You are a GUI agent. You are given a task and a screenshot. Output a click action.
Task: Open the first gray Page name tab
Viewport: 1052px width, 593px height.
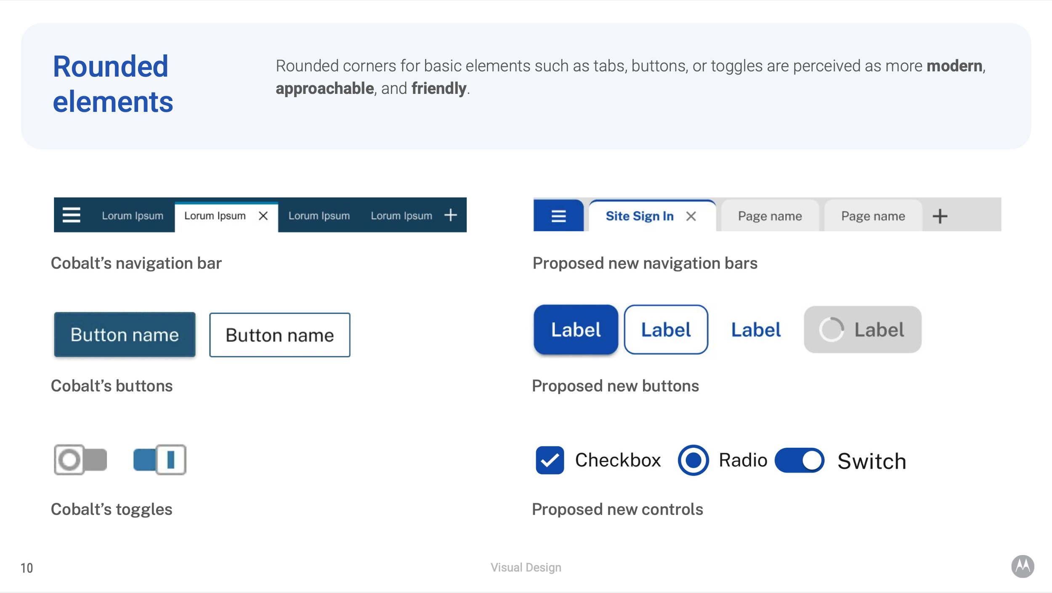(770, 216)
